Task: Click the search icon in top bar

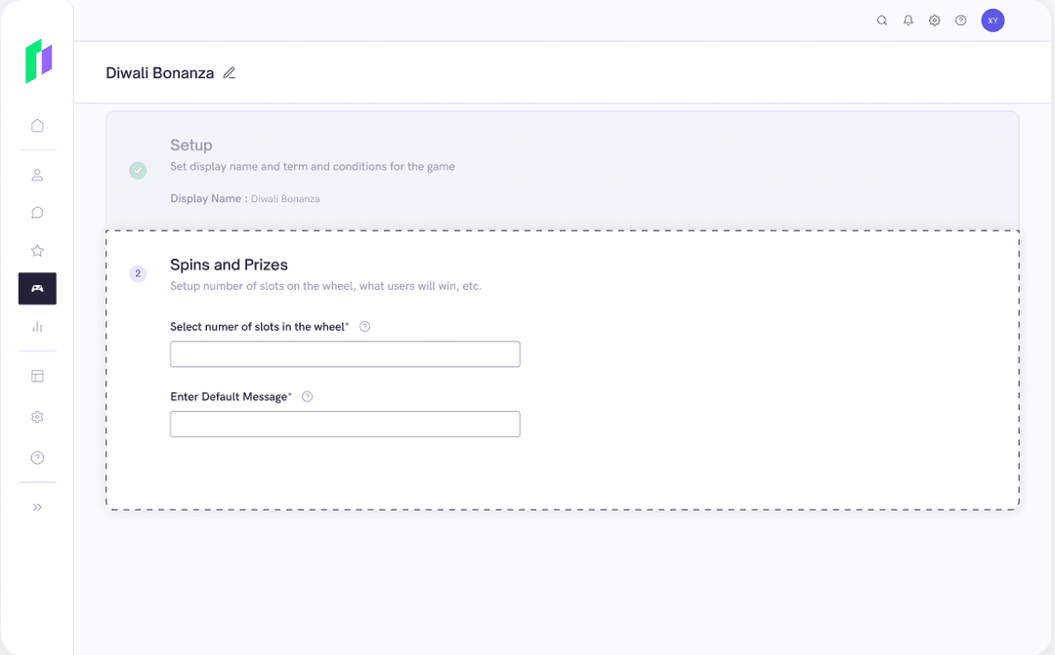Action: [882, 20]
